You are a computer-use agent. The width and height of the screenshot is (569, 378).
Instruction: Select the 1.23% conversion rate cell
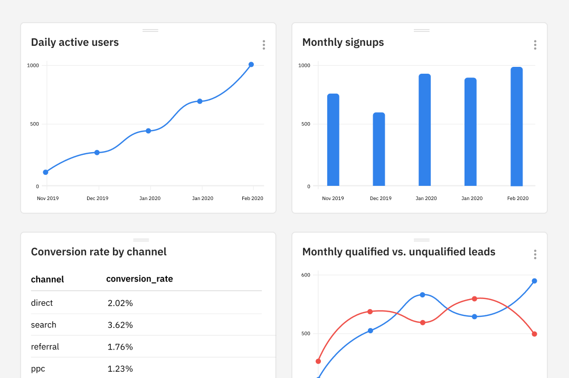(120, 369)
